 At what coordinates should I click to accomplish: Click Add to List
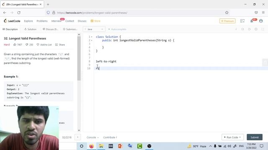pos(44,45)
